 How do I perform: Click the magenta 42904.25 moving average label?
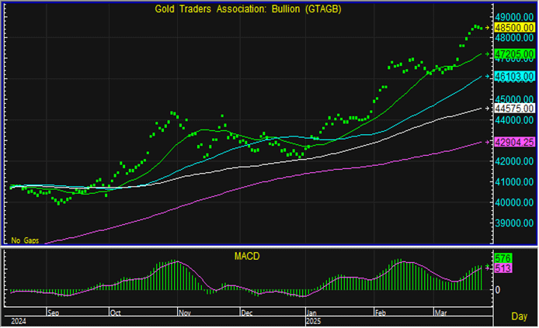(513, 142)
